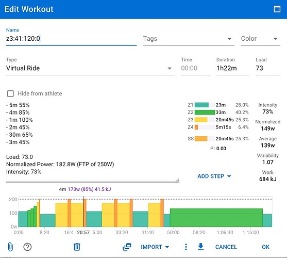287x258 pixels.
Task: Click the chart cursor marker at 20:57
Action: coord(83,212)
